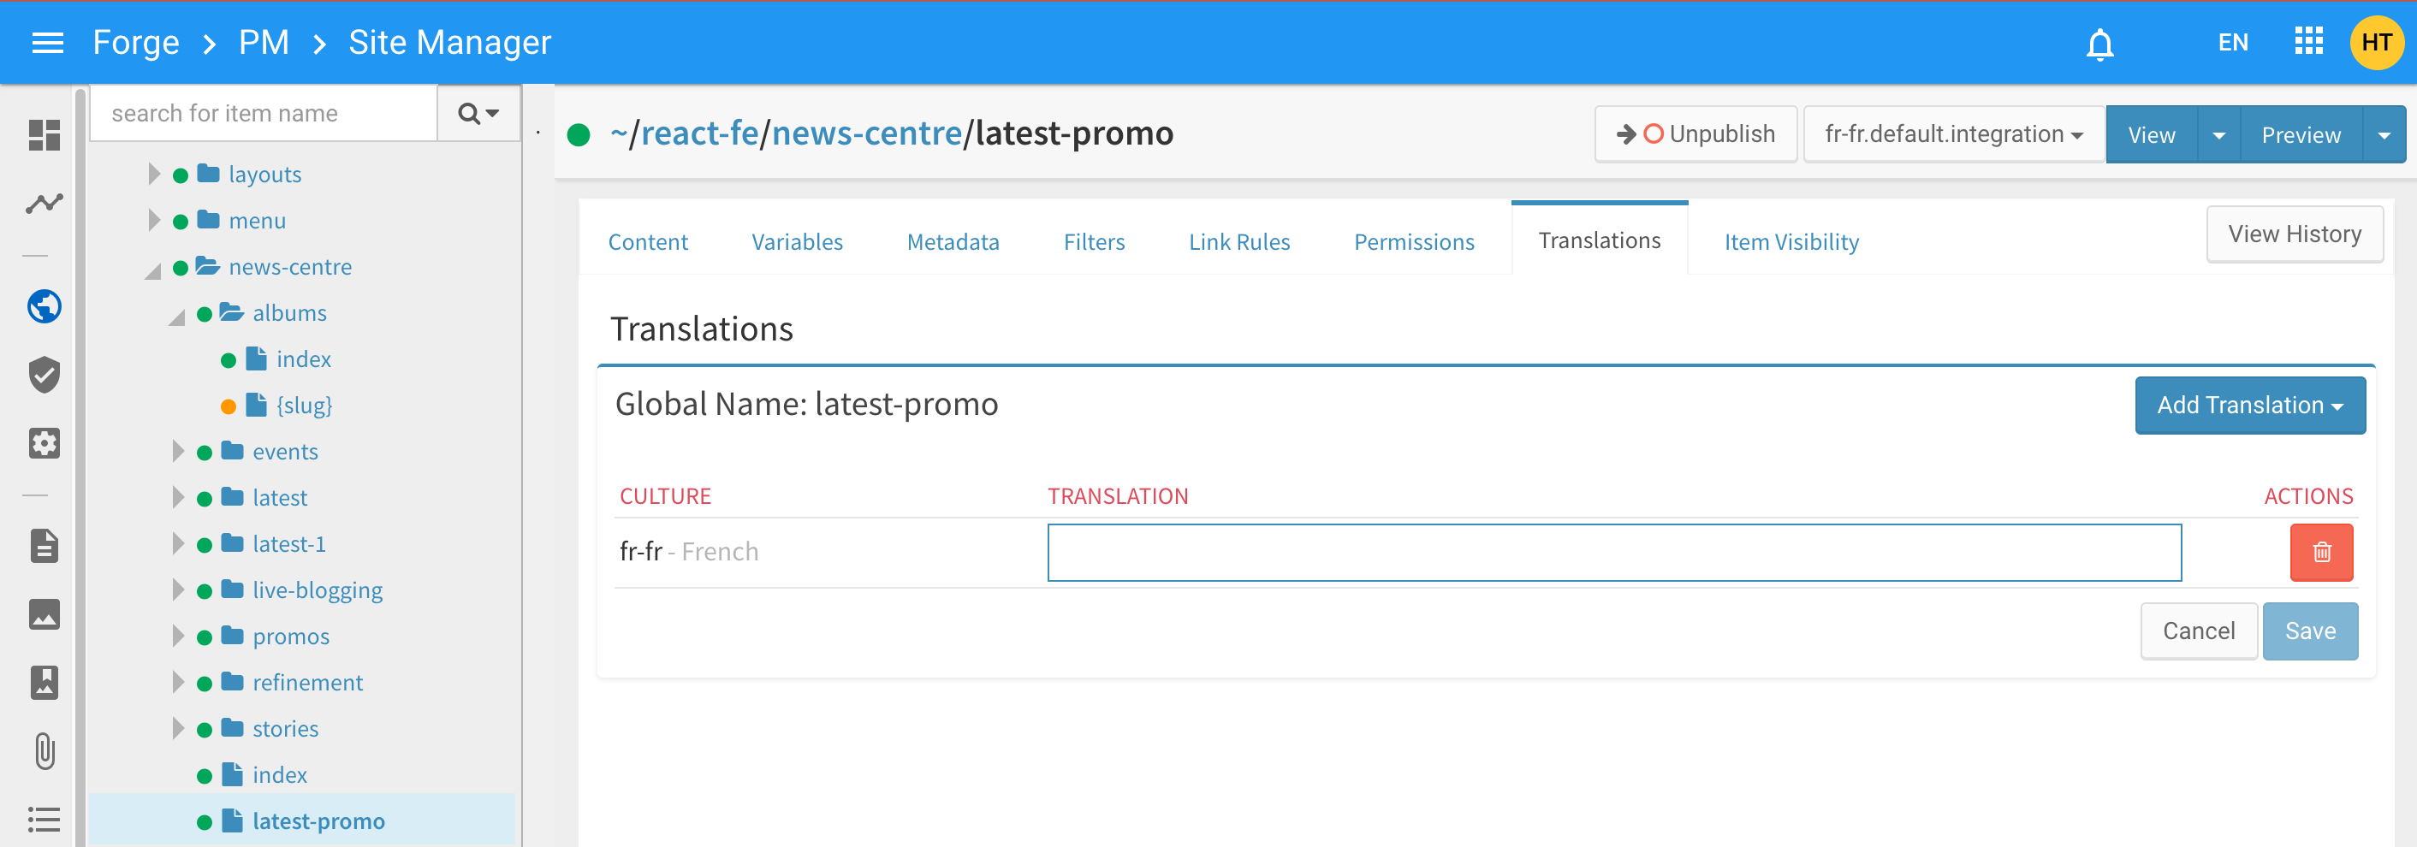Click the stories folder icon
Screen dimensions: 2417x847
pyautogui.click(x=232, y=727)
